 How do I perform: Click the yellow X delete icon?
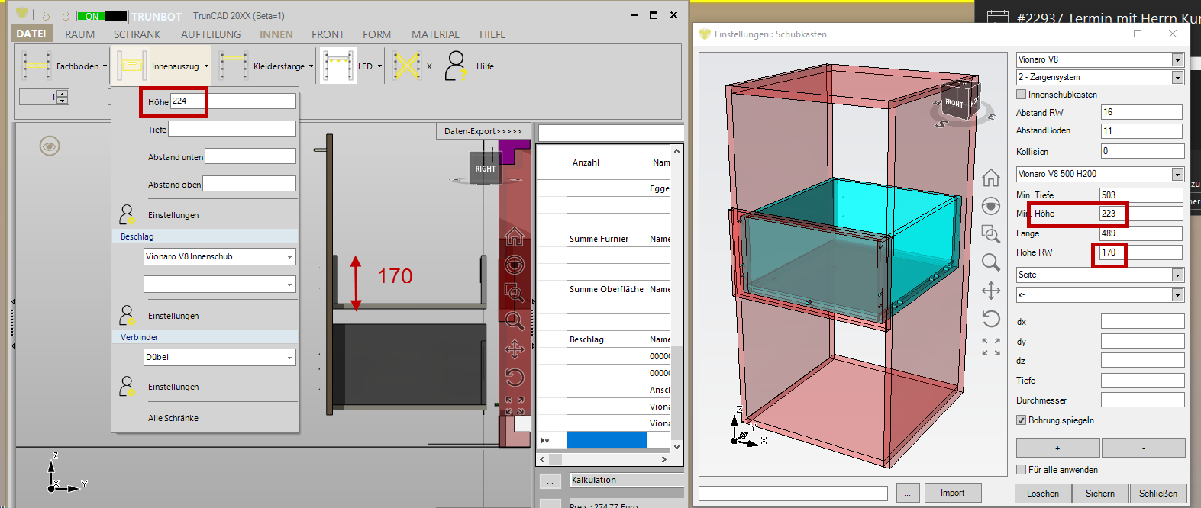(x=407, y=66)
